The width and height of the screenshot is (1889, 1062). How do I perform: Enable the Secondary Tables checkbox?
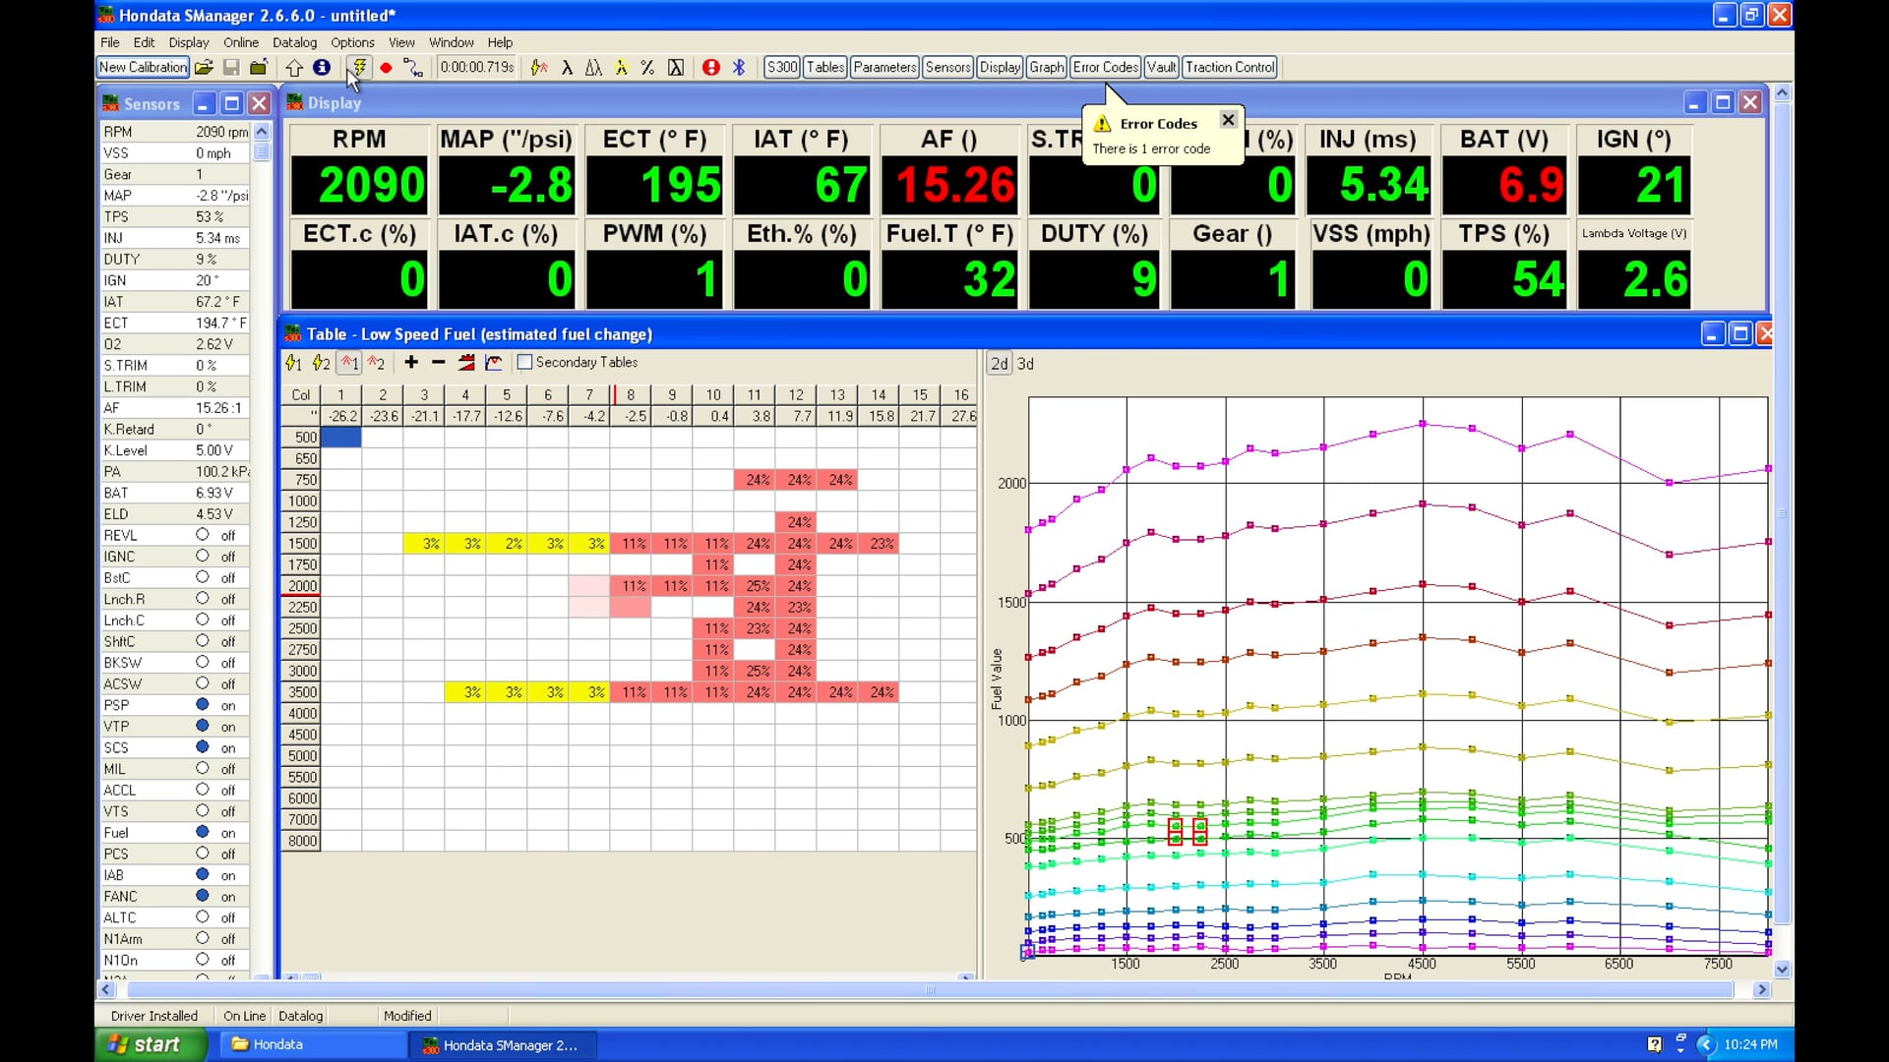[525, 363]
